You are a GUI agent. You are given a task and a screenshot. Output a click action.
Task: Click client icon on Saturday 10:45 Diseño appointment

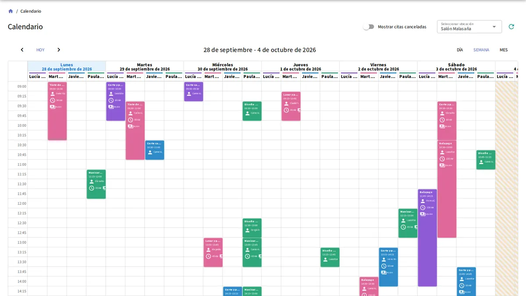coord(481,162)
